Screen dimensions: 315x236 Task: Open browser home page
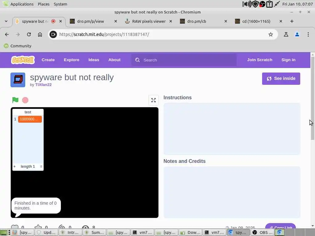point(40,34)
